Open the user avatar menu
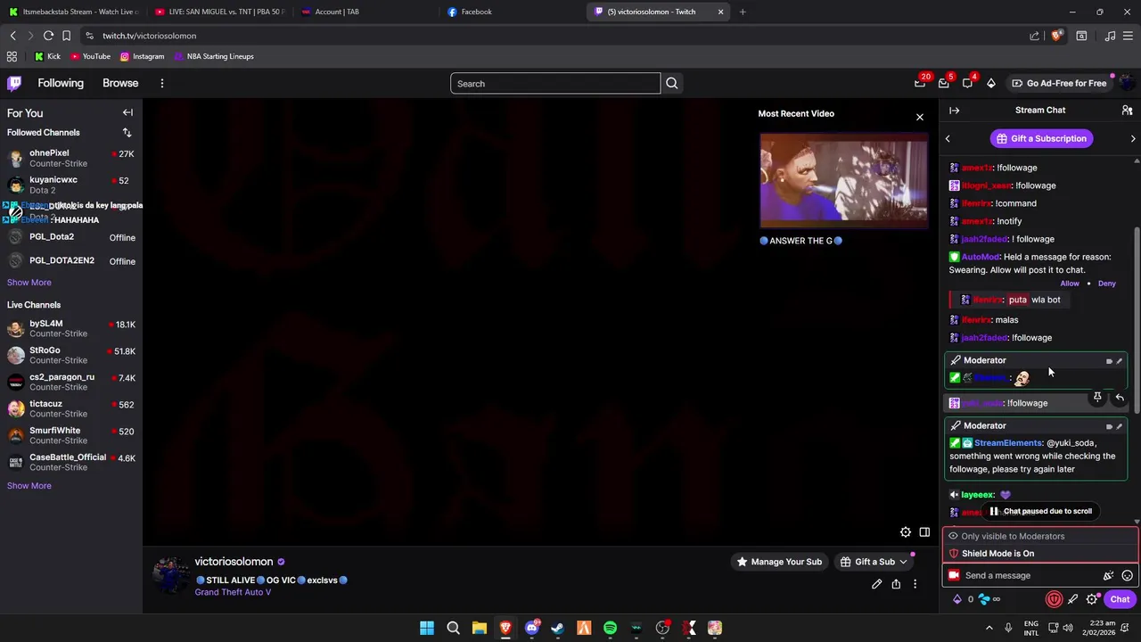This screenshot has width=1141, height=642. [x=1127, y=83]
